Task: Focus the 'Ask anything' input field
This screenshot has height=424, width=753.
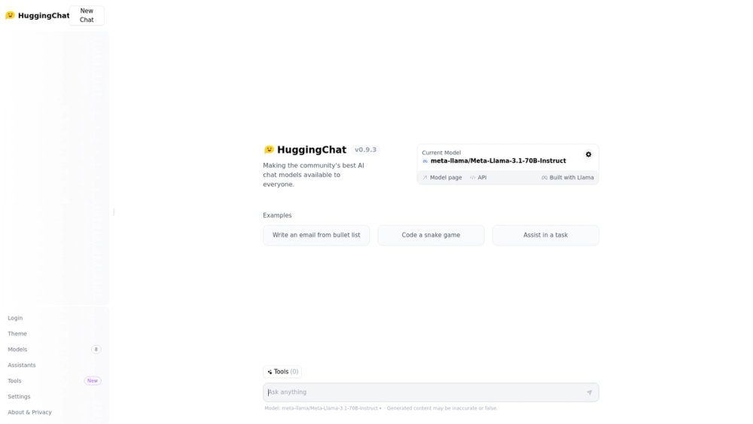Action: pos(425,392)
